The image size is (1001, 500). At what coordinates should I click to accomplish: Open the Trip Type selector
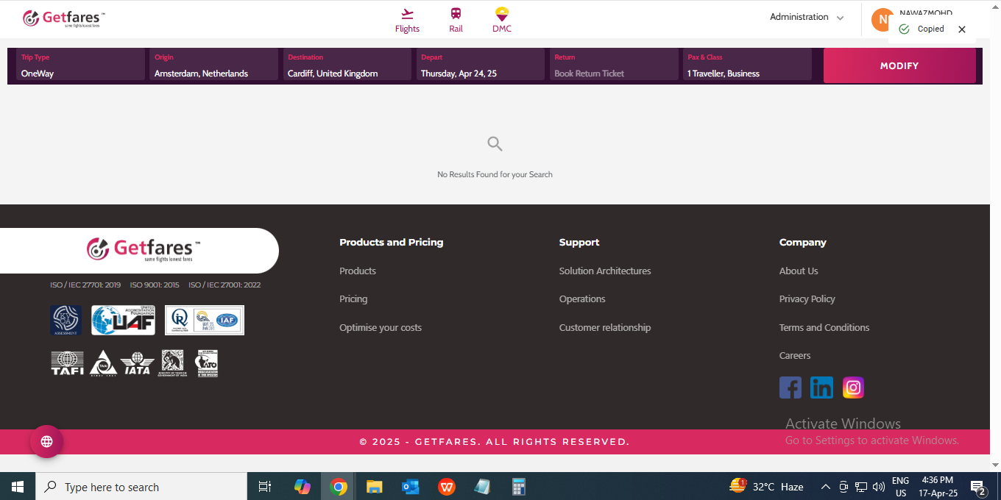coord(81,65)
